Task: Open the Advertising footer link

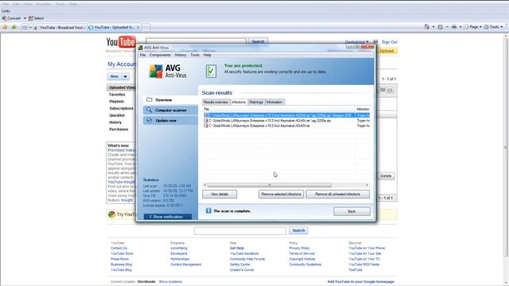Action: coord(179,248)
